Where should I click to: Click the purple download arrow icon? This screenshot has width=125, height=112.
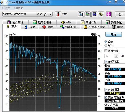pos(109,14)
